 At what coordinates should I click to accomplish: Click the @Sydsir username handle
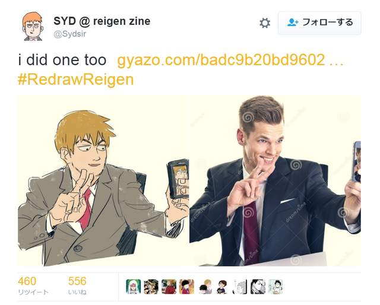click(x=70, y=34)
